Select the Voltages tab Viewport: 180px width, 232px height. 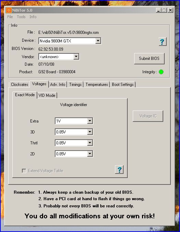(x=39, y=84)
